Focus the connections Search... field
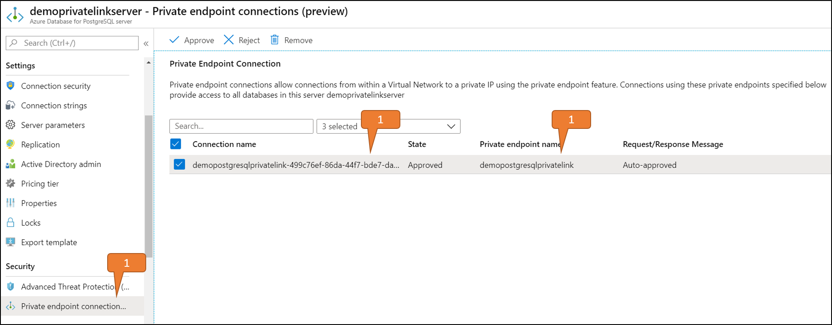Image resolution: width=832 pixels, height=325 pixels. tap(241, 126)
